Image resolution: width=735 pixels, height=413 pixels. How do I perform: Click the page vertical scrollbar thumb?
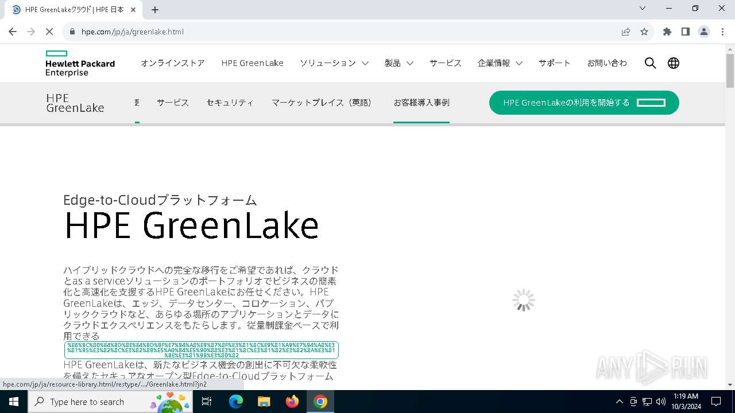click(x=730, y=71)
